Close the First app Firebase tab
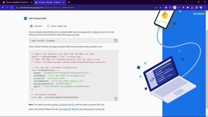Image resolution: width=208 pixels, height=117 pixels. tap(64, 2)
